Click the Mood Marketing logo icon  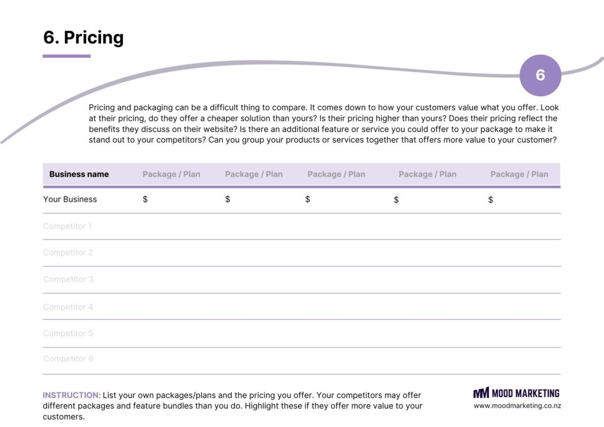tap(481, 393)
